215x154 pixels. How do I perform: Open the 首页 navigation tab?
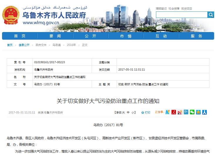coord(20,36)
